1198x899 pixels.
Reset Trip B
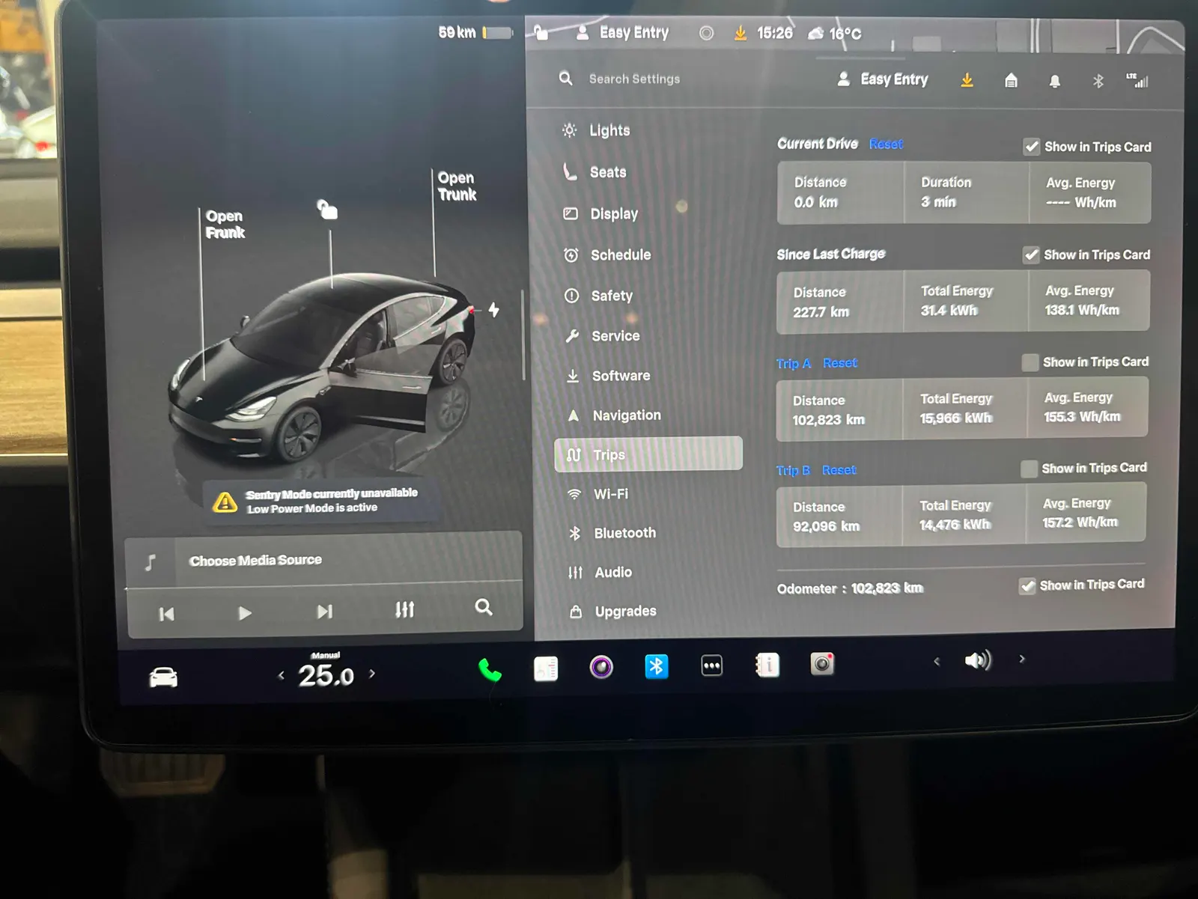click(839, 470)
